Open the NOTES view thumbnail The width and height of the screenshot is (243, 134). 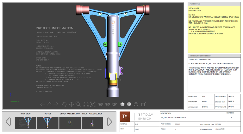click(48, 123)
